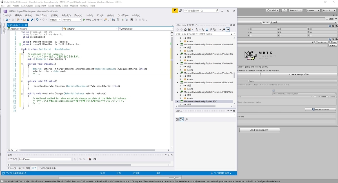This screenshot has width=338, height=183.
Task: Collapse the Microsoft.MixedReality.Toolkit.SDK project node
Action: point(178,101)
